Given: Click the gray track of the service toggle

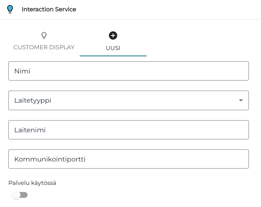Looking at the screenshot, I should click(24, 195).
